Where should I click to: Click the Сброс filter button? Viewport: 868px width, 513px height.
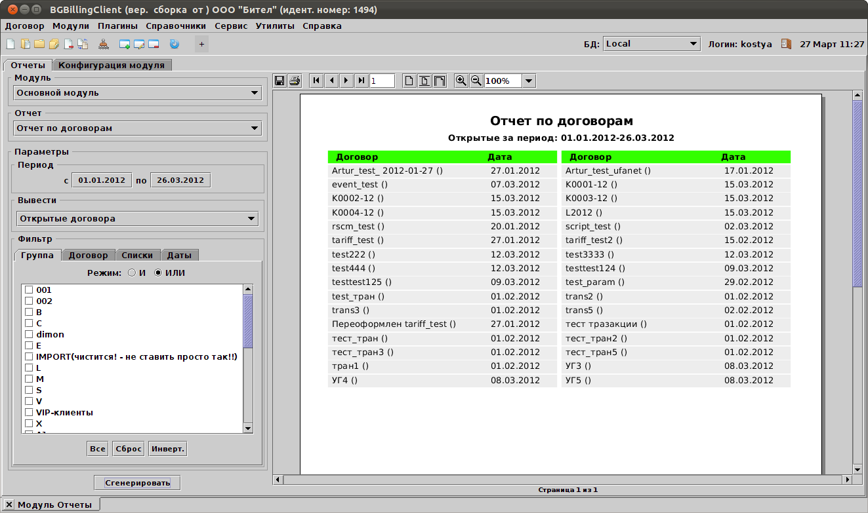point(128,449)
